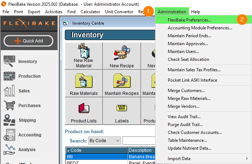The width and height of the screenshot is (252, 164).
Task: Select Accounting Module Preferences entry
Action: 203,28
